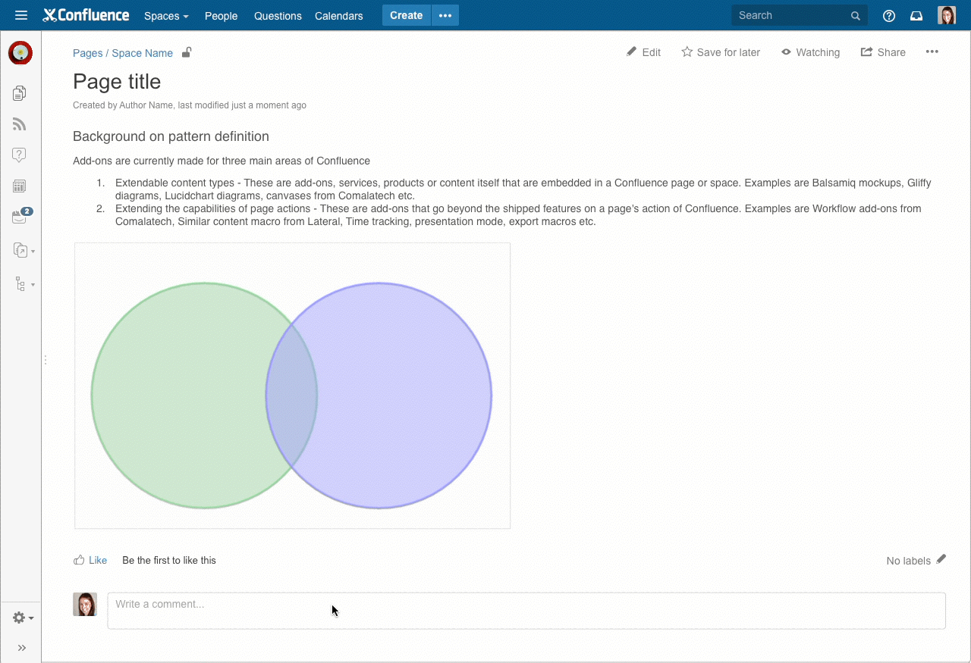The image size is (971, 663).
Task: Click the page restrictions padlock icon
Action: (187, 52)
